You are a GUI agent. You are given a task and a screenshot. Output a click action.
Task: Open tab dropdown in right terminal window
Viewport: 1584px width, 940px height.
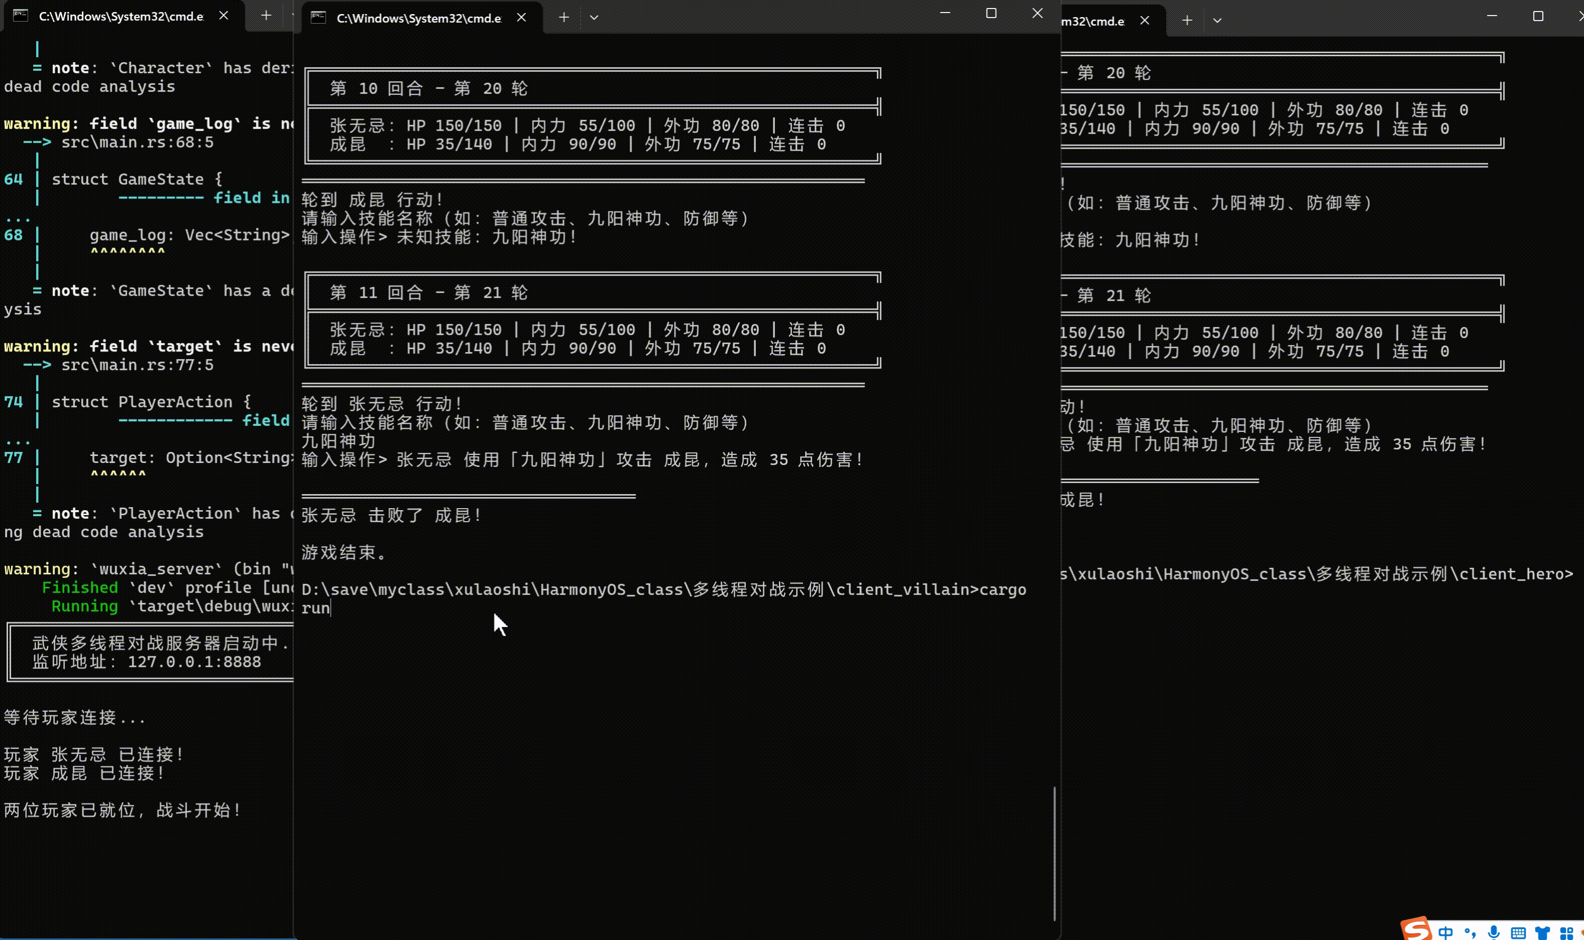tap(1217, 21)
